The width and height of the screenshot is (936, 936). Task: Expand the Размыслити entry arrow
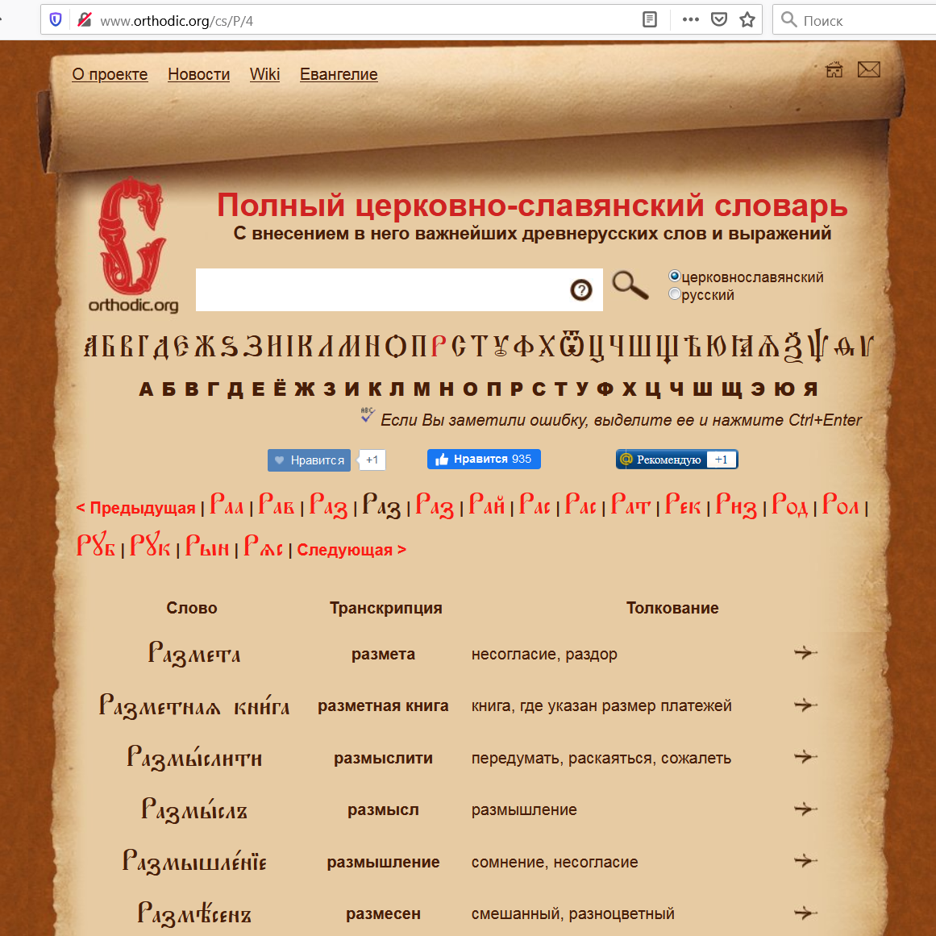coord(805,757)
